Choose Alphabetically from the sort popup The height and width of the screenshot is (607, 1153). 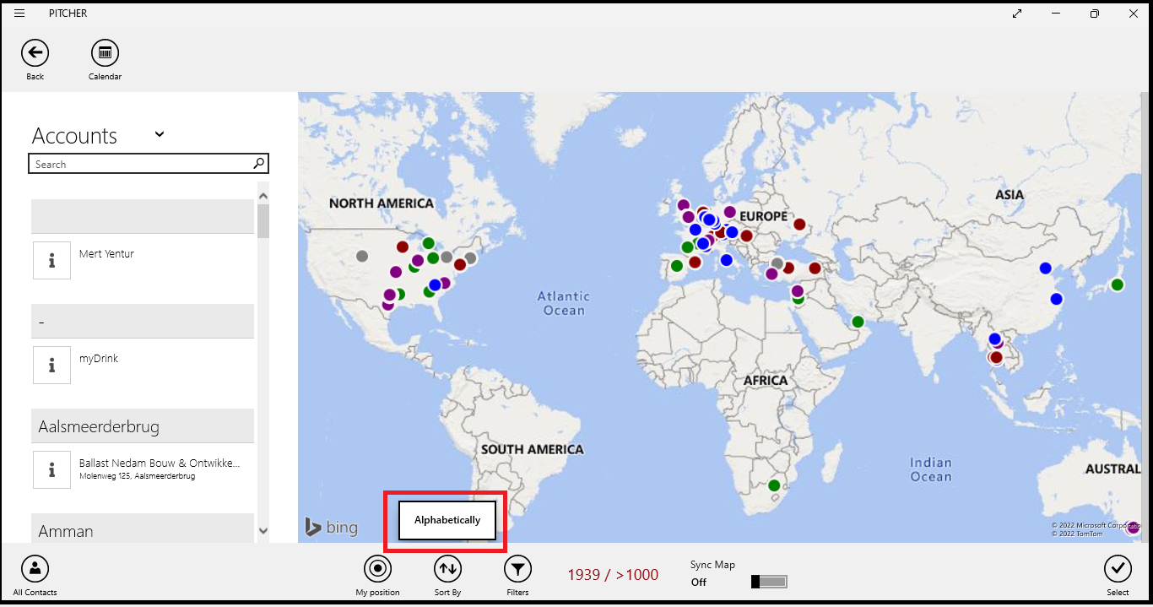pos(447,520)
